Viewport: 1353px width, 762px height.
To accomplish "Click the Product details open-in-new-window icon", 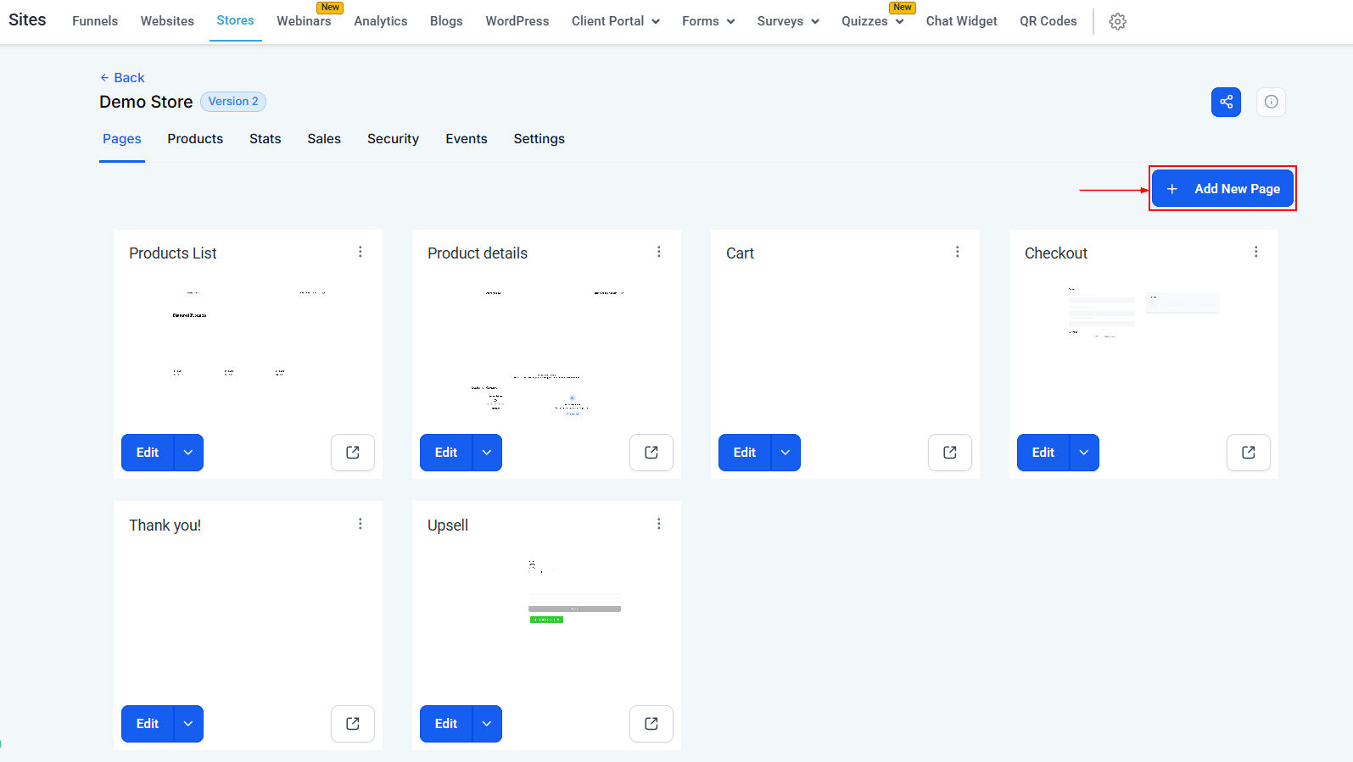I will pyautogui.click(x=651, y=453).
